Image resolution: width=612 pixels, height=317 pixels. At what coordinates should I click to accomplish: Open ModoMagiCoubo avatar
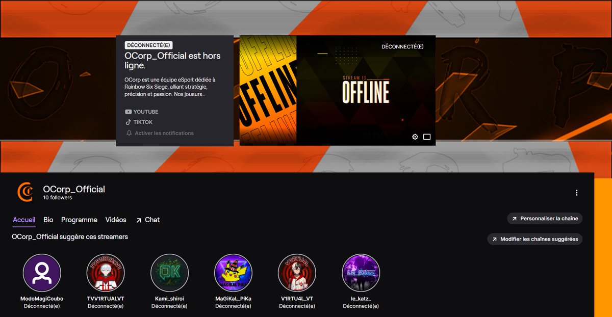42,273
